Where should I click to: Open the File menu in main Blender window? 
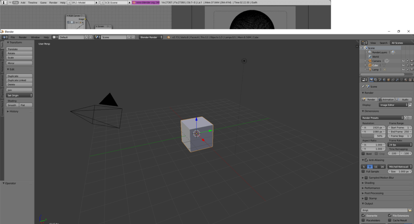pyautogui.click(x=13, y=37)
